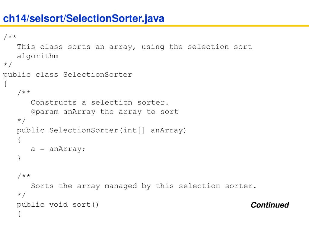
Task: Click the opening brace of the constructor body
Action: coord(19,140)
